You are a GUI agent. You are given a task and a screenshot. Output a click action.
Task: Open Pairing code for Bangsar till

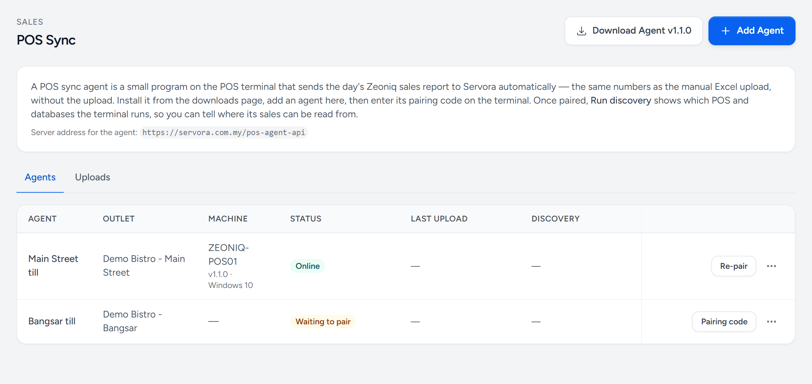click(x=724, y=322)
